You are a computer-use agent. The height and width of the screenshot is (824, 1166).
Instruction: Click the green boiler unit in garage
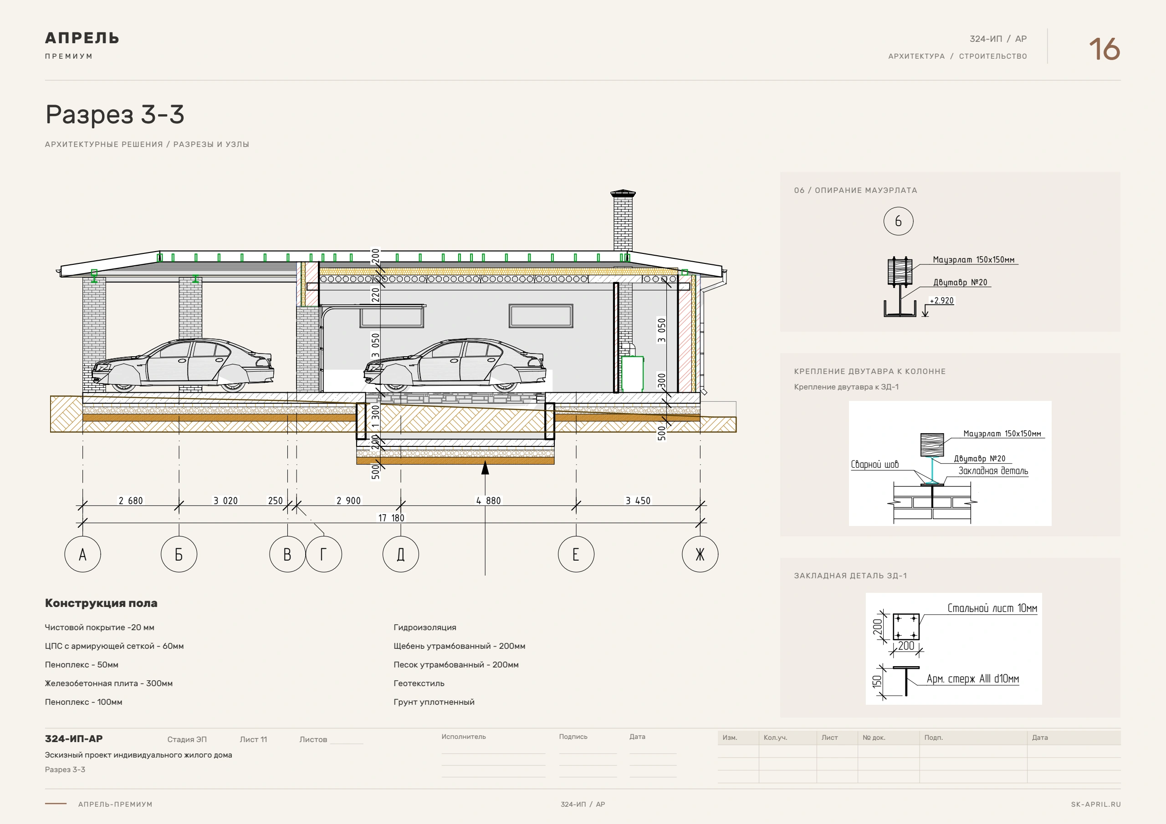tap(633, 374)
